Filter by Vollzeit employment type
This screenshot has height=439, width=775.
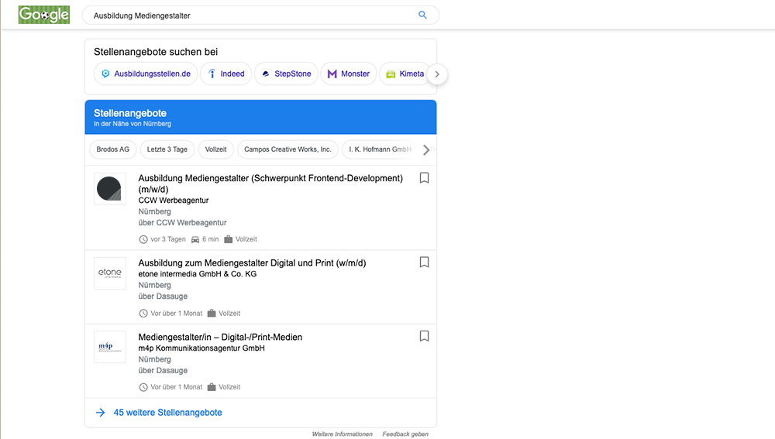coord(216,149)
